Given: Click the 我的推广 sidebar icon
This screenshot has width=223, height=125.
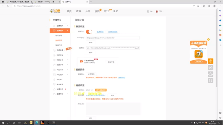Looking at the screenshot, I should (x=54, y=79).
